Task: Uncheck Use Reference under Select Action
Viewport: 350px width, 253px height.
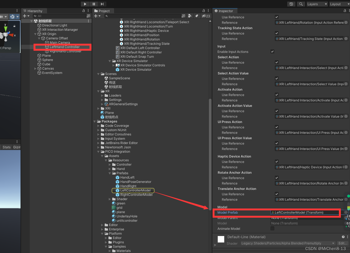Action: tap(276, 62)
